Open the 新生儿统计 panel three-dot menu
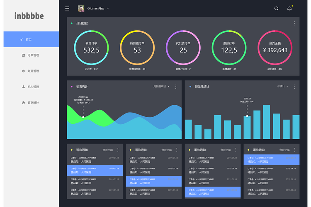Screen dimensions: 311x207 294,87
